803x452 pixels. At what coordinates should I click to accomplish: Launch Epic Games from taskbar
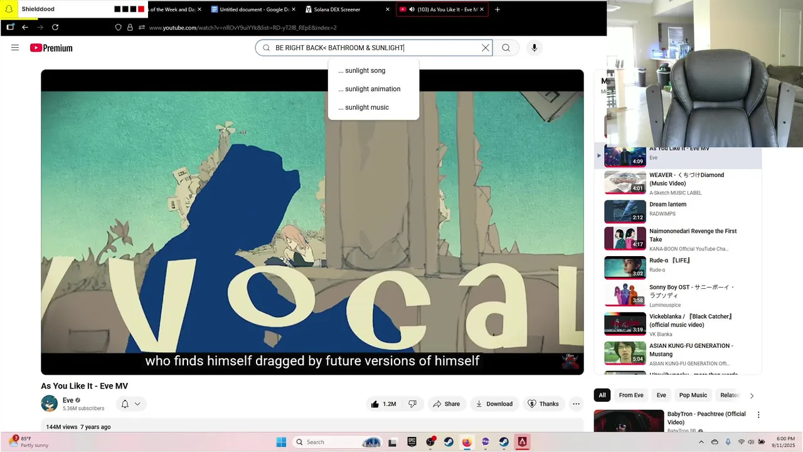pyautogui.click(x=412, y=442)
